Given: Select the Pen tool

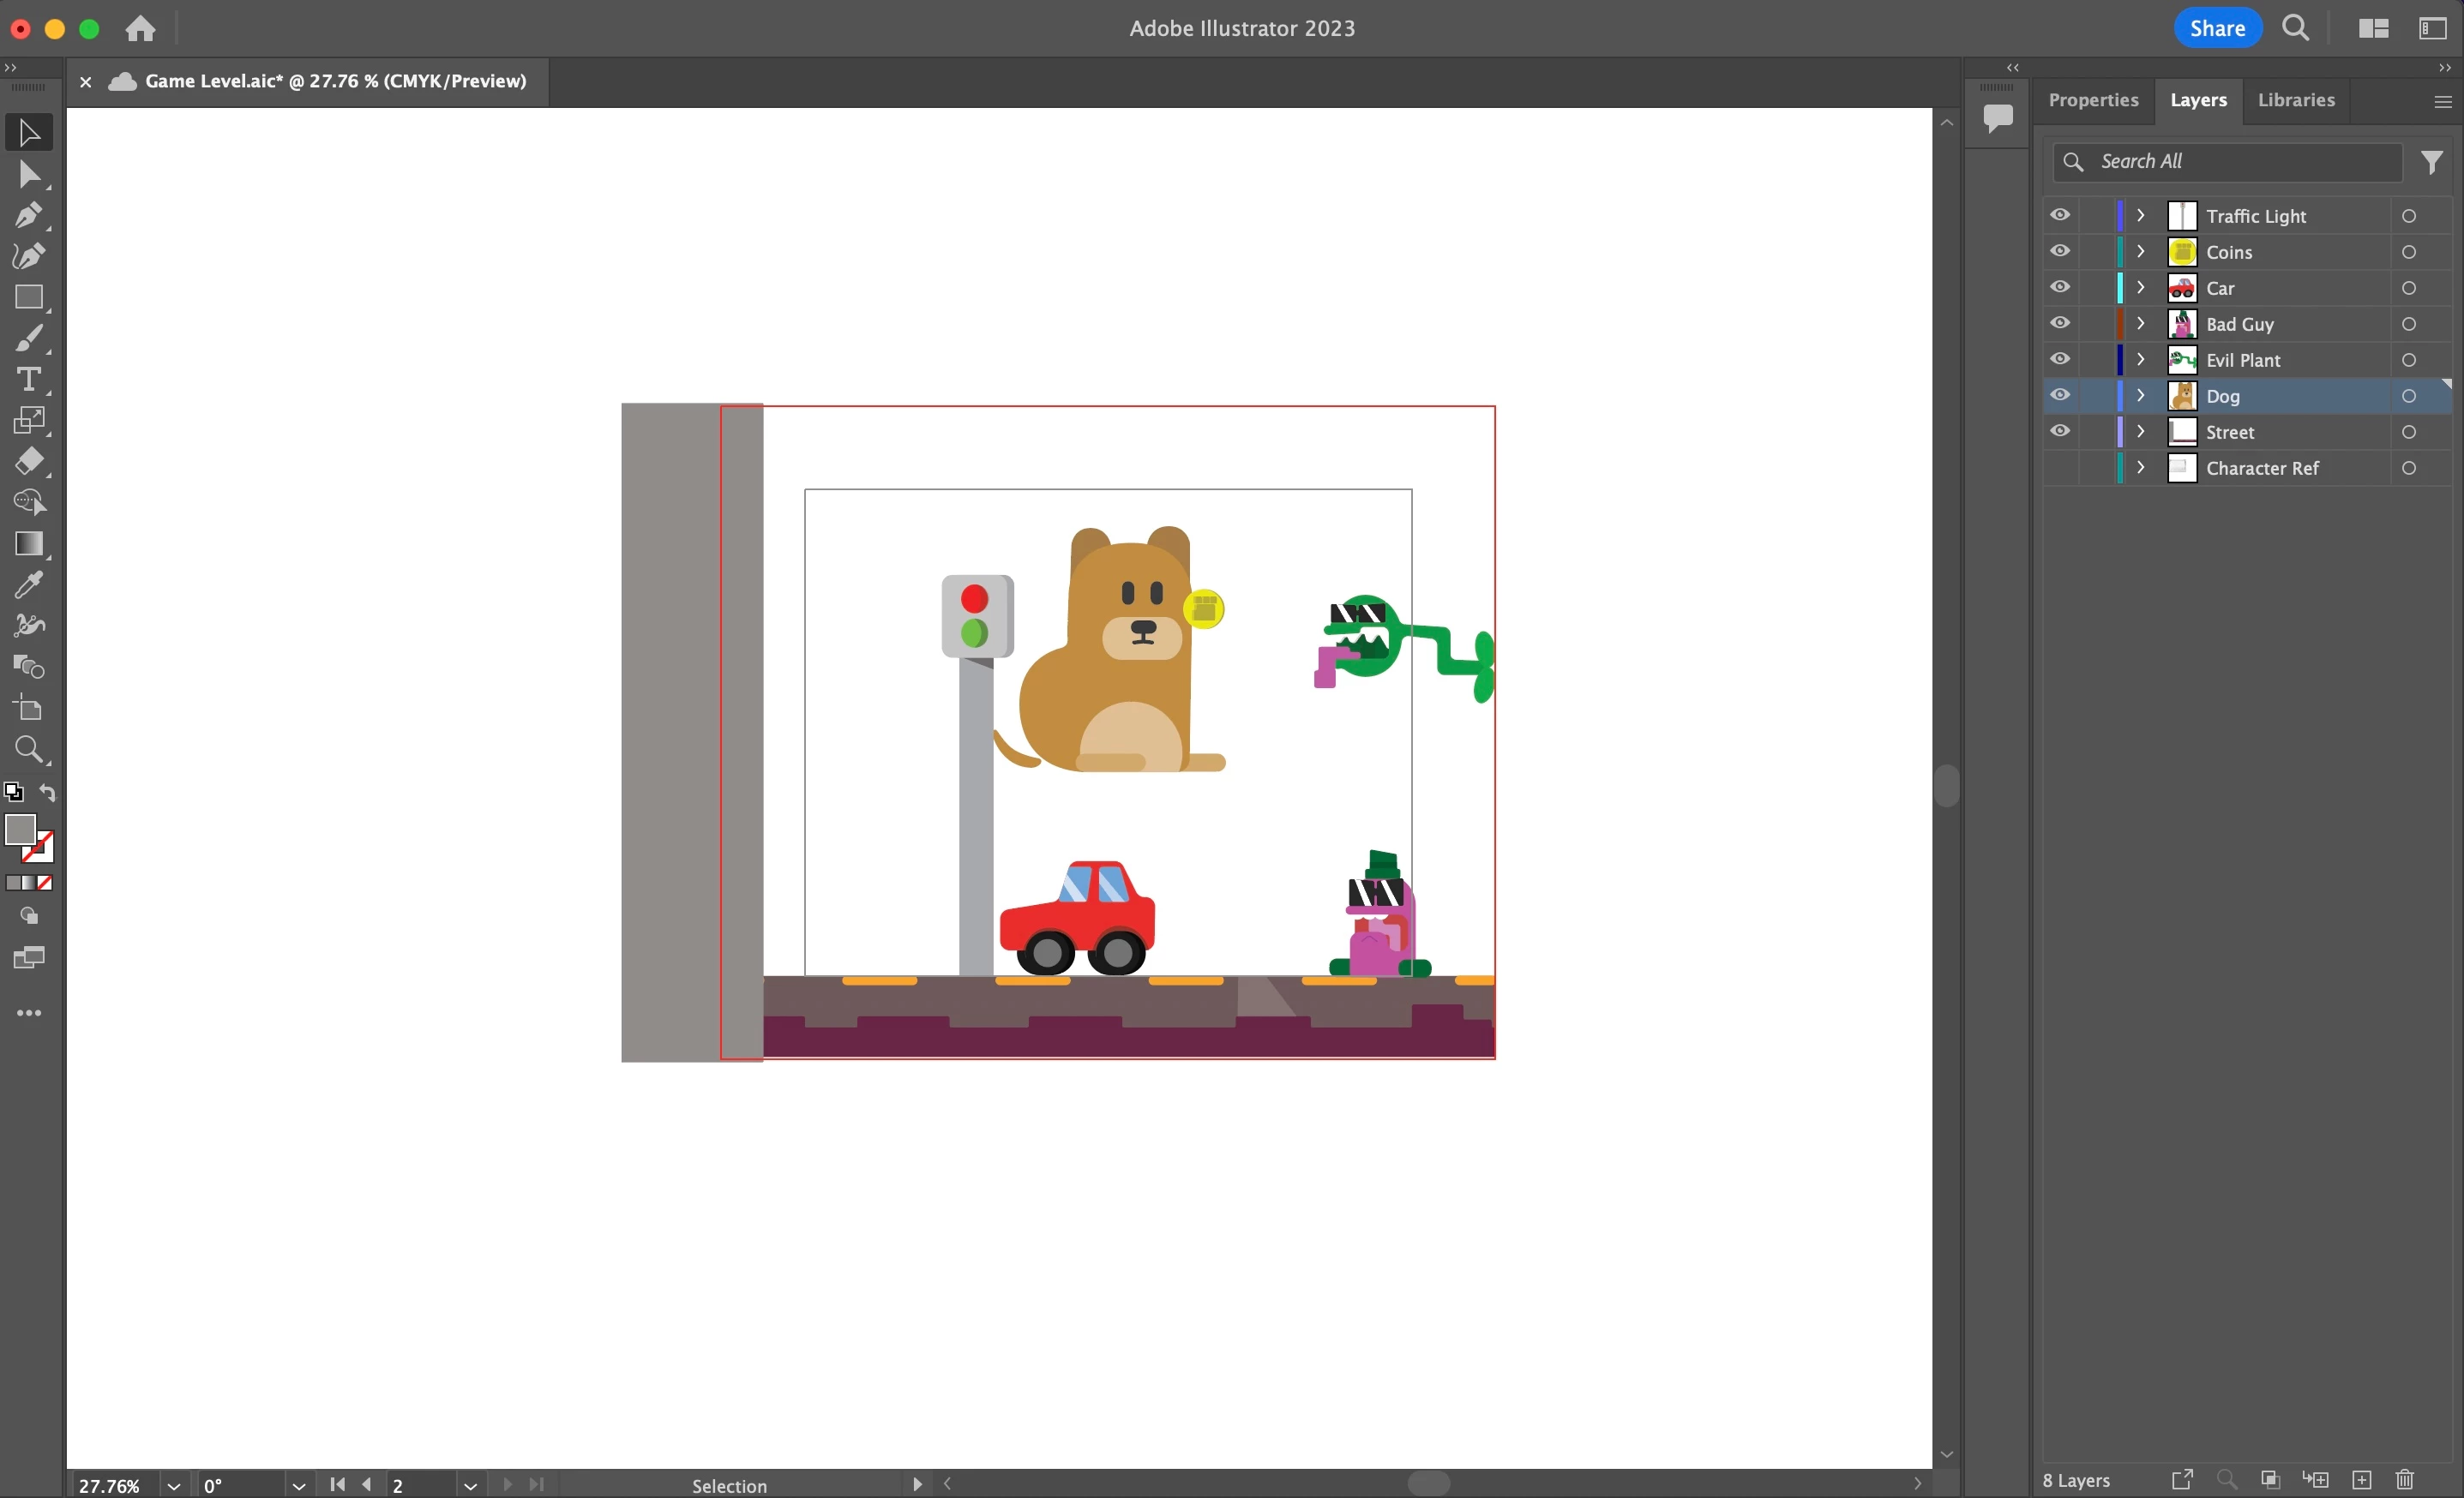Looking at the screenshot, I should (28, 215).
